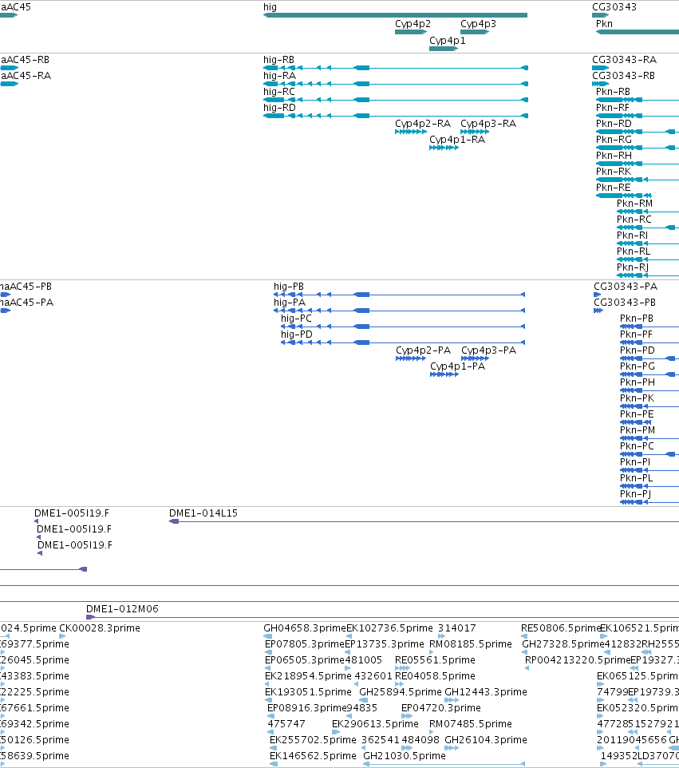Viewport: 679px width, 768px height.
Task: Open transcript hig-RC
Action: 279,92
